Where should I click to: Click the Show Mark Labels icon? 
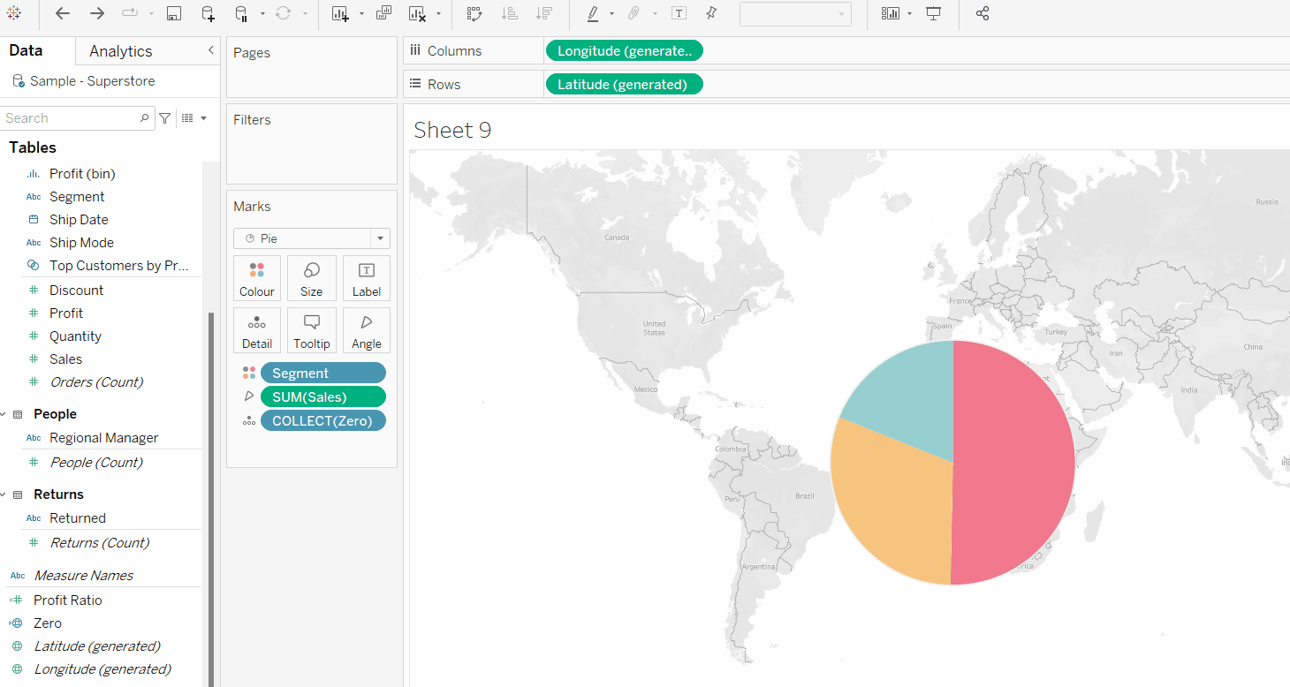click(679, 13)
